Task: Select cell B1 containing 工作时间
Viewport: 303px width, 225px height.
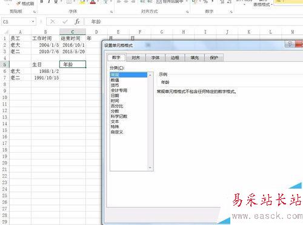Action: [45, 38]
